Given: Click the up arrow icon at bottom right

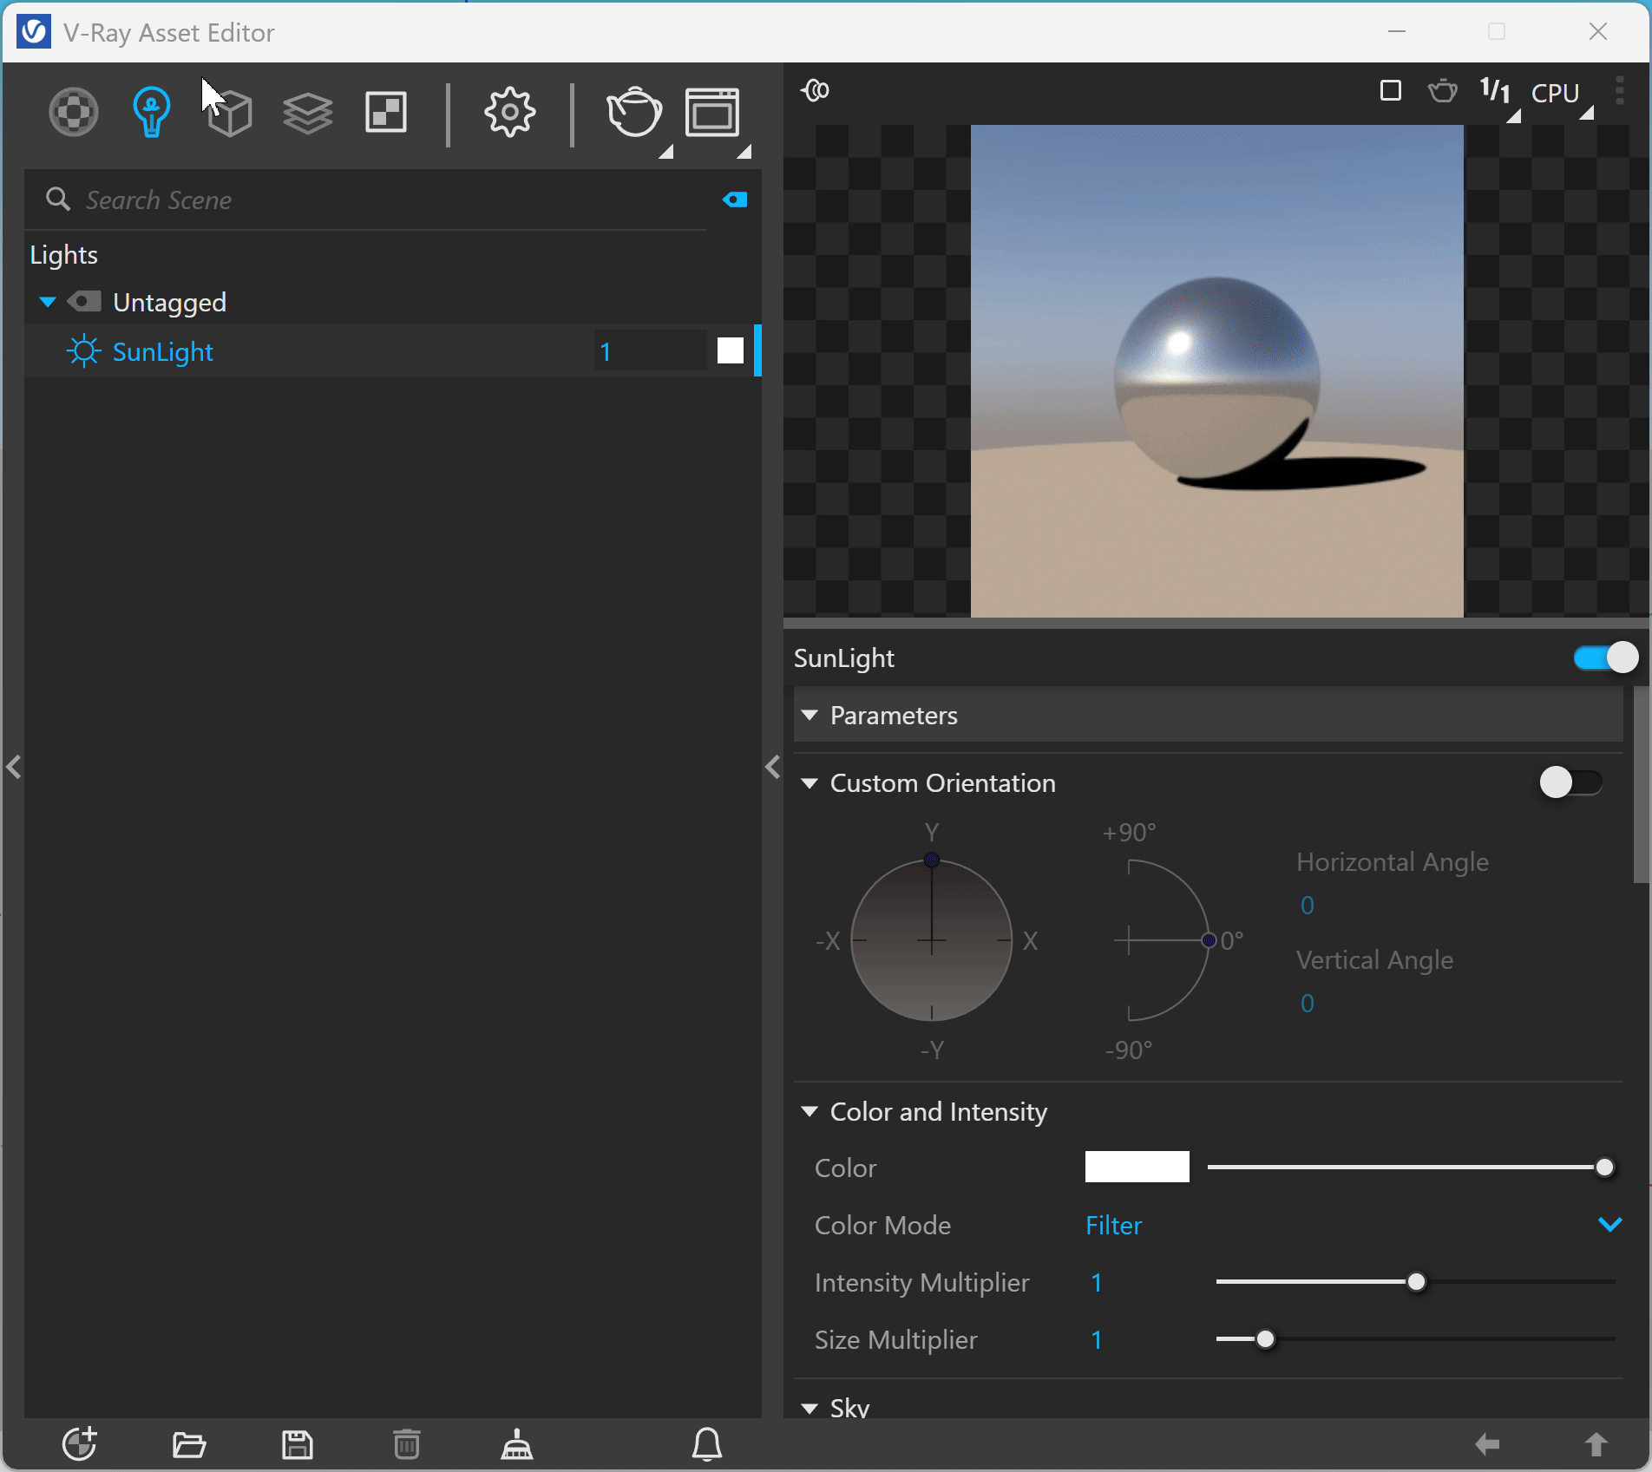Looking at the screenshot, I should pos(1596,1444).
